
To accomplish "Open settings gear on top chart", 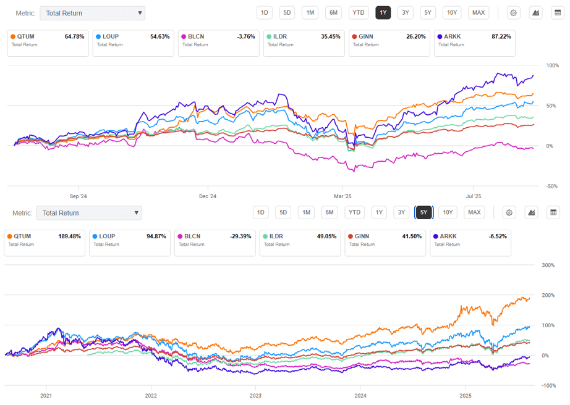I will [x=513, y=13].
